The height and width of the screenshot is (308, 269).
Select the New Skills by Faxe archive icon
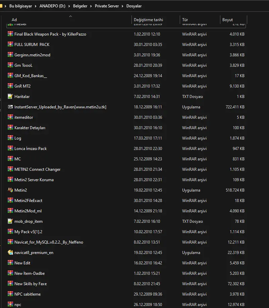tap(10, 284)
